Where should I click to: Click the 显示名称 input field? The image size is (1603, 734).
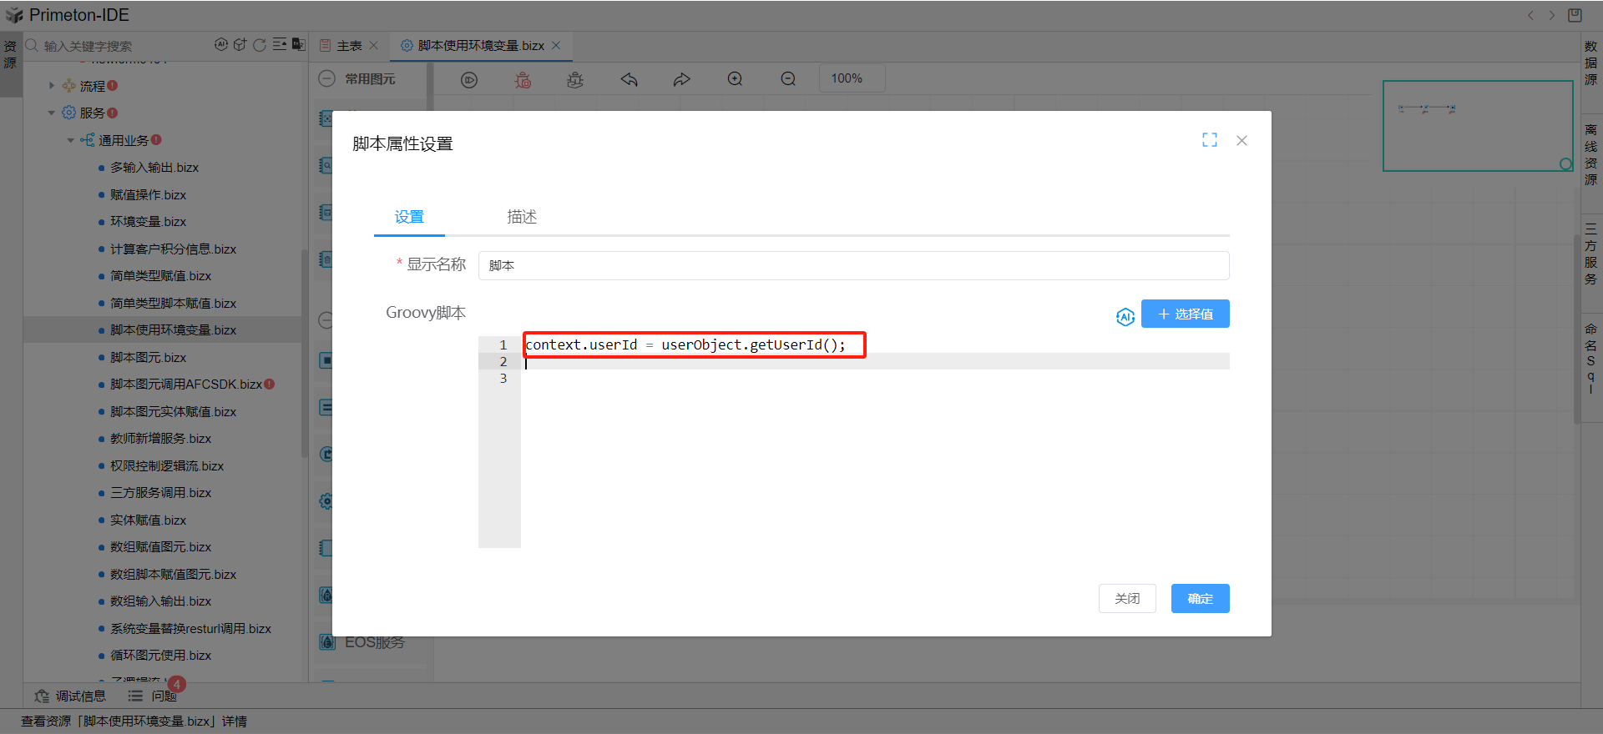tap(852, 265)
